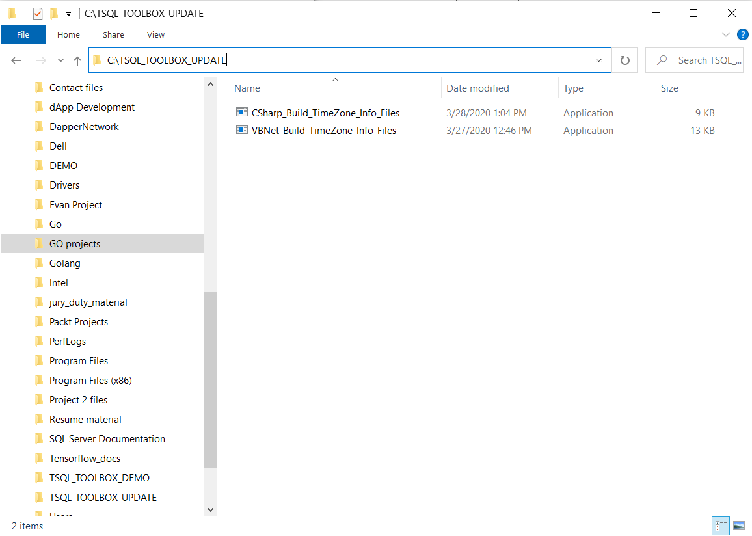The image size is (752, 536).
Task: Select the Project 2 files folder
Action: point(78,400)
